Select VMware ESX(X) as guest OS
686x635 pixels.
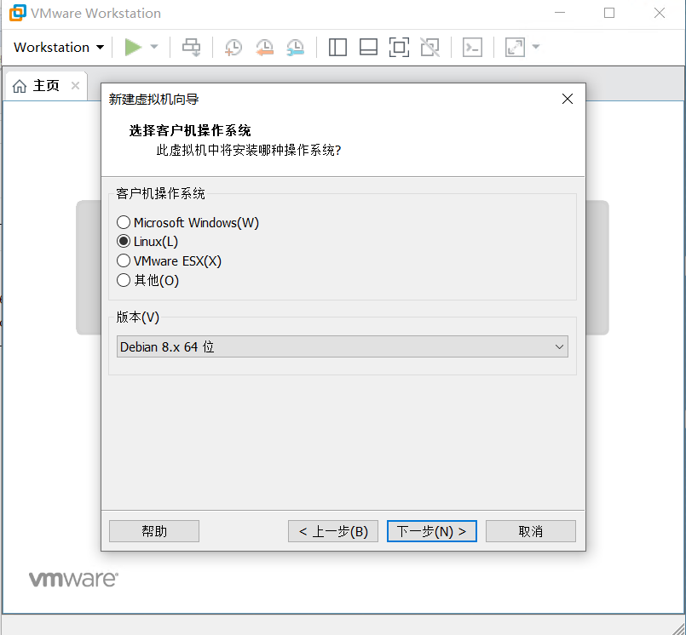pyautogui.click(x=169, y=261)
